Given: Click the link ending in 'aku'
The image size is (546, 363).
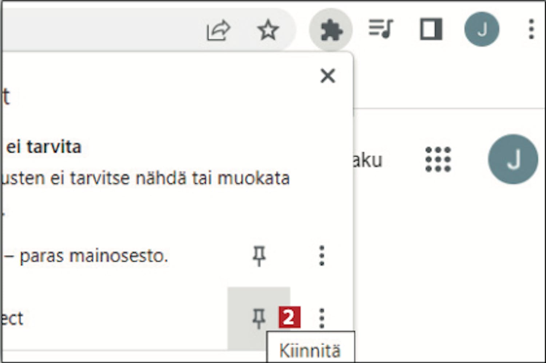Looking at the screenshot, I should click(368, 160).
